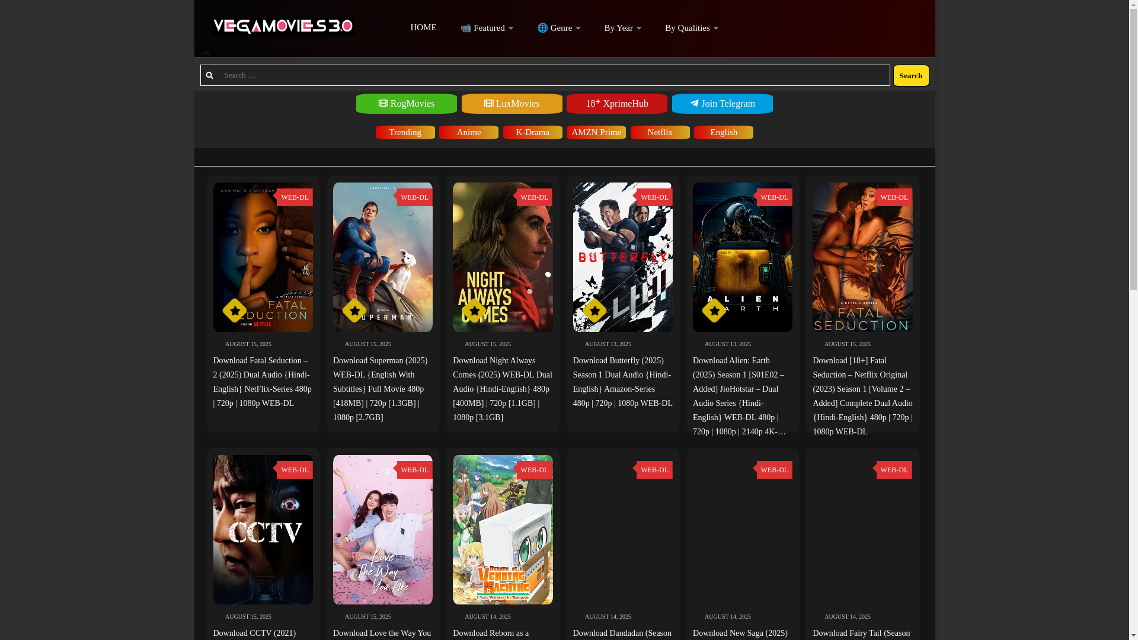Go to the HOME menu item

coord(423,27)
